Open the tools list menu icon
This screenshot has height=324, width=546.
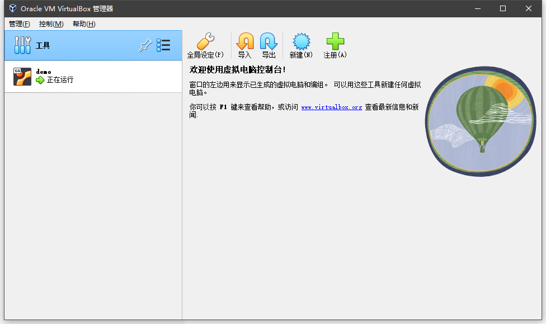[x=163, y=45]
